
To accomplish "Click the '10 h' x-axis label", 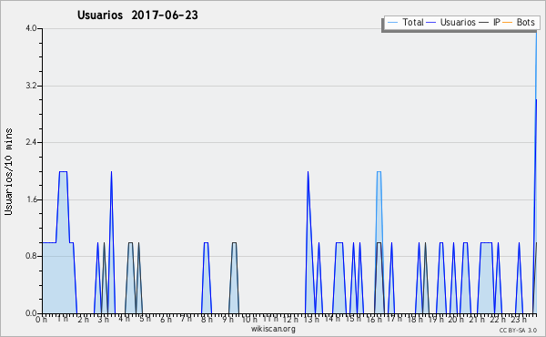I will (x=249, y=319).
